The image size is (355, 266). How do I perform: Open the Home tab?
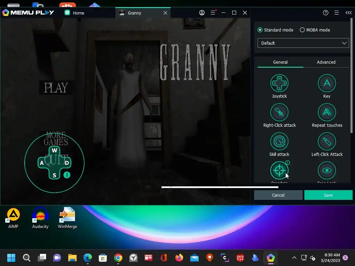[78, 13]
